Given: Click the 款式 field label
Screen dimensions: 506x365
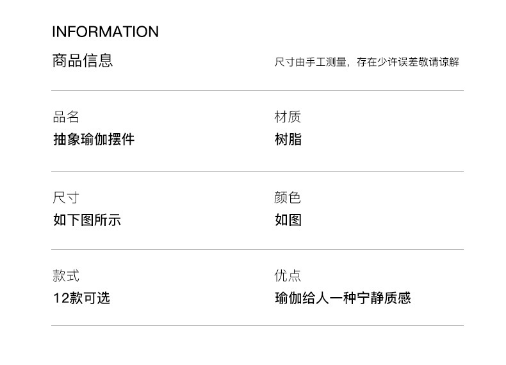Looking at the screenshot, I should pos(66,276).
